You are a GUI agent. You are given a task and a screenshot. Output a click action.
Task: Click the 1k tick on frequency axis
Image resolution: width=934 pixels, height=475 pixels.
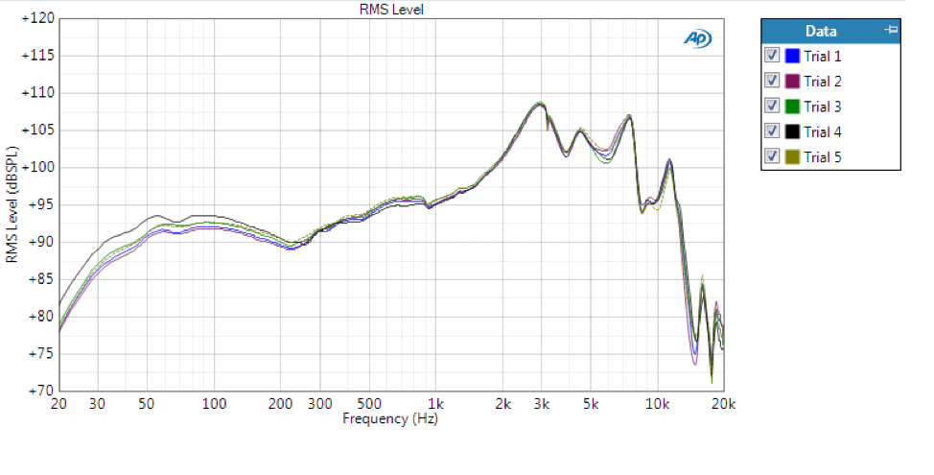pos(435,405)
